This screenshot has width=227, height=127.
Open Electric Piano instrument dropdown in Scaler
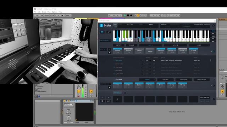(105, 41)
